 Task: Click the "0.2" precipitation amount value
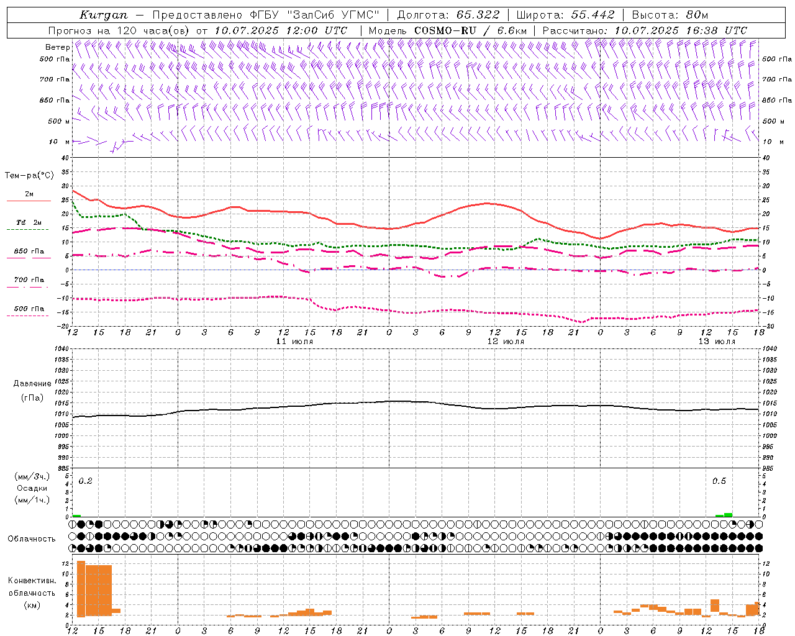(x=86, y=481)
